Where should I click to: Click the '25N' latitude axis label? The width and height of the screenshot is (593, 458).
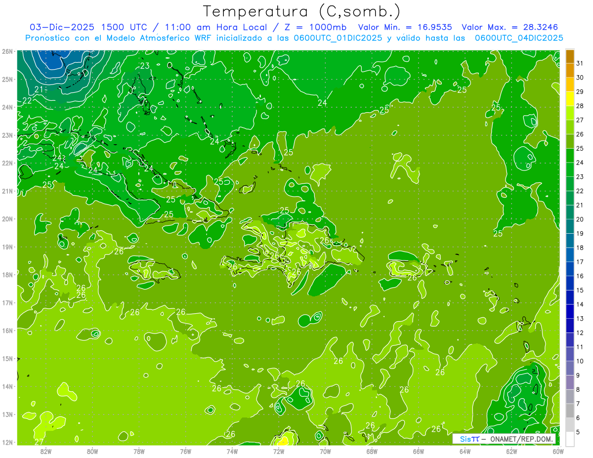(x=7, y=79)
